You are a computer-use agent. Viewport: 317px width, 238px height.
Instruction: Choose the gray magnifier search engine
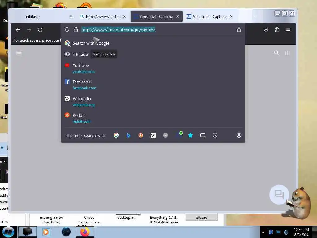coord(166,135)
